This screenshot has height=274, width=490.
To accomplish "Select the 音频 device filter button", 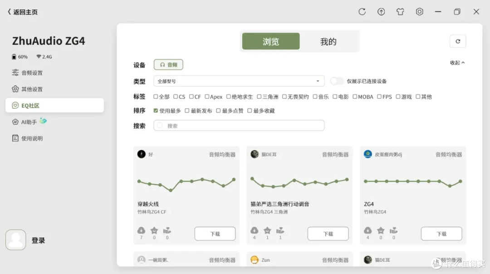I will coord(168,65).
